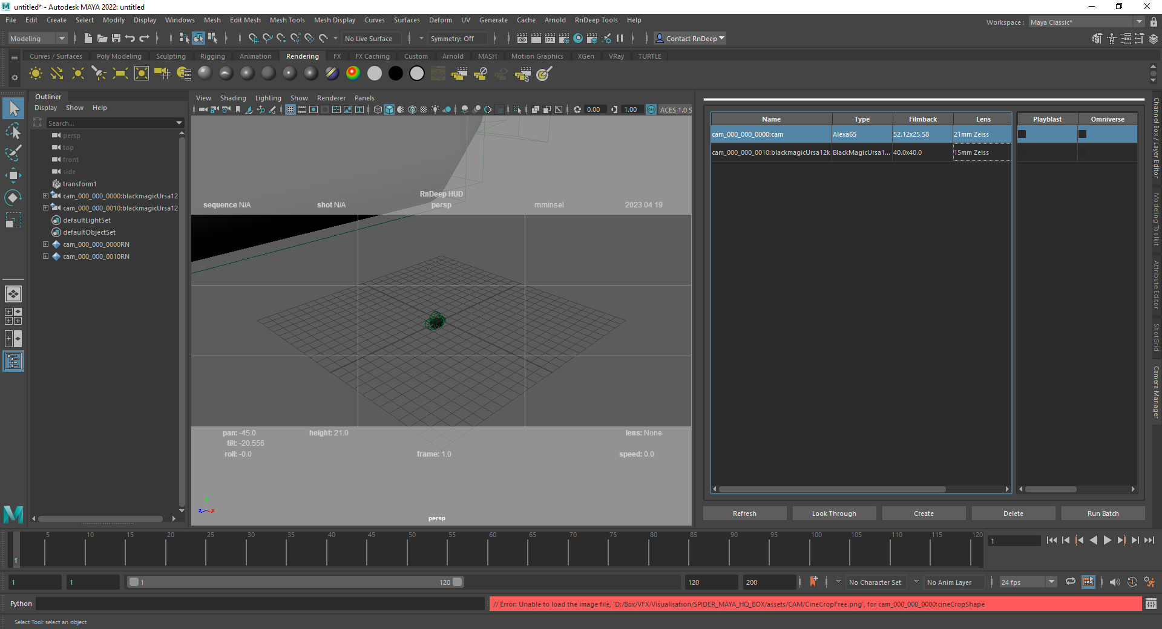Click the Save Scene icon
1162x629 pixels.
pos(116,39)
